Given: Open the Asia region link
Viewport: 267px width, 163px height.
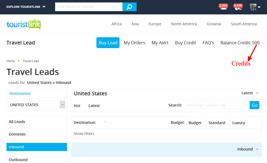Looking at the screenshot, I should tap(135, 24).
